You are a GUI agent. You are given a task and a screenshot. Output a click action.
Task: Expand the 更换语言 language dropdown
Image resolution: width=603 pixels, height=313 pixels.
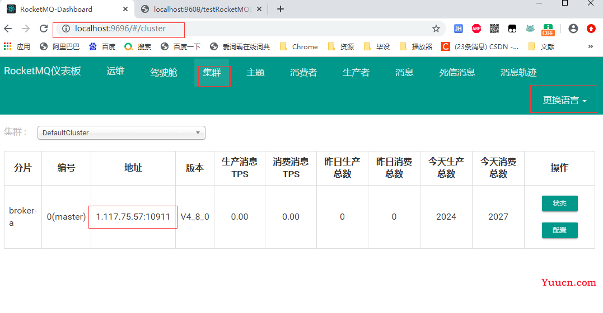pos(564,100)
